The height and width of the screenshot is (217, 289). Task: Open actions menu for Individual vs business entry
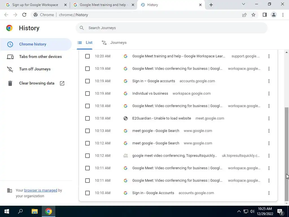(x=269, y=94)
